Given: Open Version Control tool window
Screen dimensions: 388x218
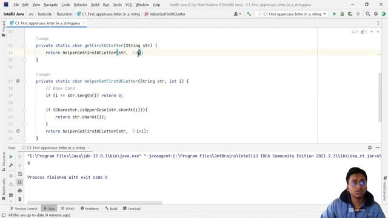Looking at the screenshot, I should pyautogui.click(x=24, y=208).
